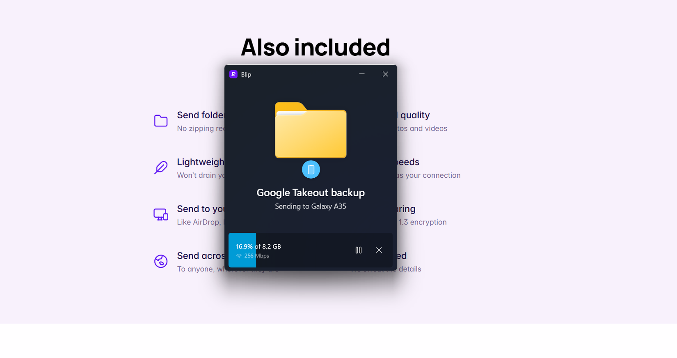This screenshot has width=677, height=358.
Task: Click the "16.9% of 8.2 GB" status
Action: (x=258, y=246)
